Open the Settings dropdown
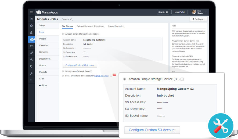This screenshot has width=238, height=139. point(199,19)
